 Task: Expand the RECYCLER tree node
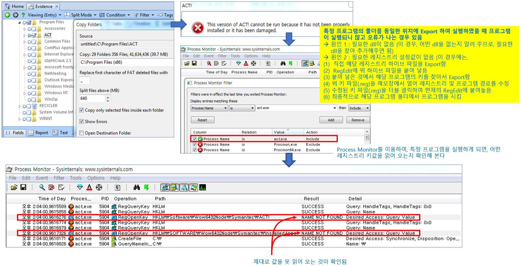coord(20,106)
